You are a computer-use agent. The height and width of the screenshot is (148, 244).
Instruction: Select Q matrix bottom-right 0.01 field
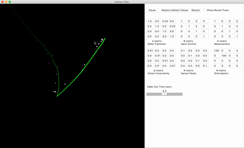point(172,66)
